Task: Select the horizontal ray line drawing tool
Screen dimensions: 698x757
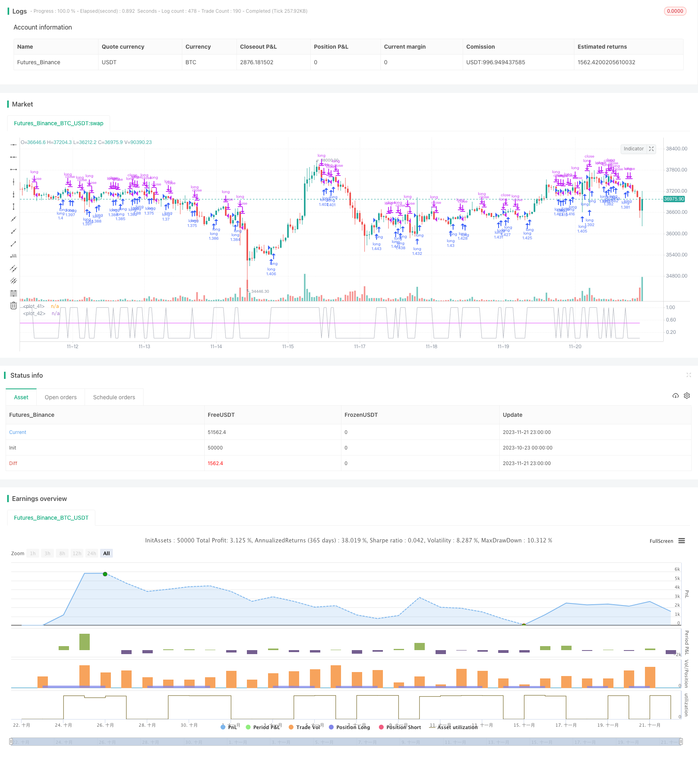Action: click(x=14, y=157)
